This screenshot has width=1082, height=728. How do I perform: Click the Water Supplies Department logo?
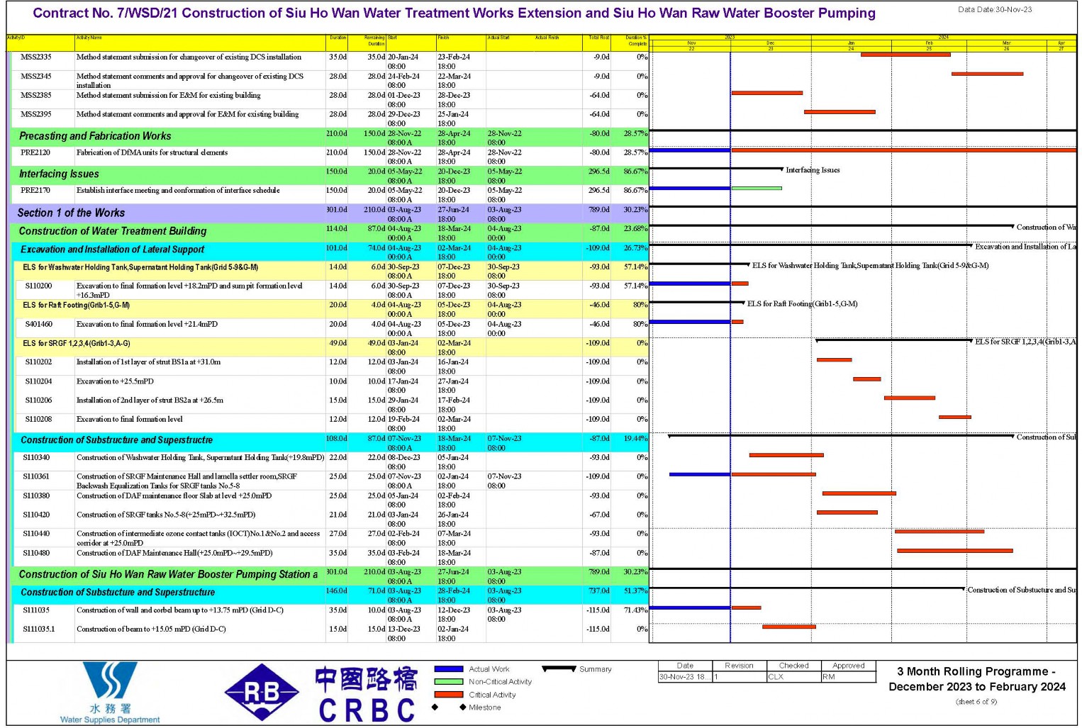tap(110, 692)
